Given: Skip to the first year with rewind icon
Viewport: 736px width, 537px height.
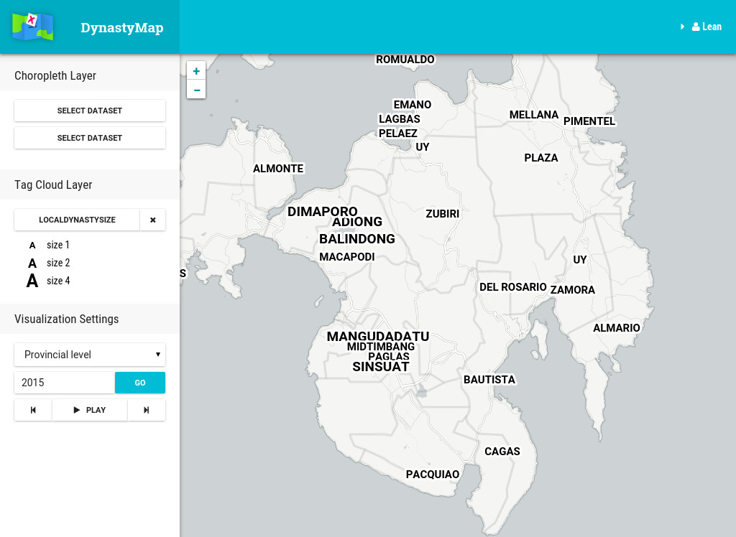Looking at the screenshot, I should coord(32,409).
